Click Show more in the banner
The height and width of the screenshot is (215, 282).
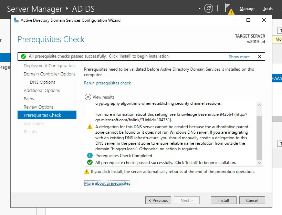[x=239, y=57]
